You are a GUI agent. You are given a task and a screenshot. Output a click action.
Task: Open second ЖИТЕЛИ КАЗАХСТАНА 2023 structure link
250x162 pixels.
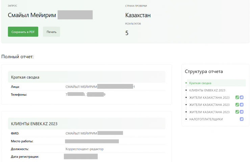[x=209, y=105]
